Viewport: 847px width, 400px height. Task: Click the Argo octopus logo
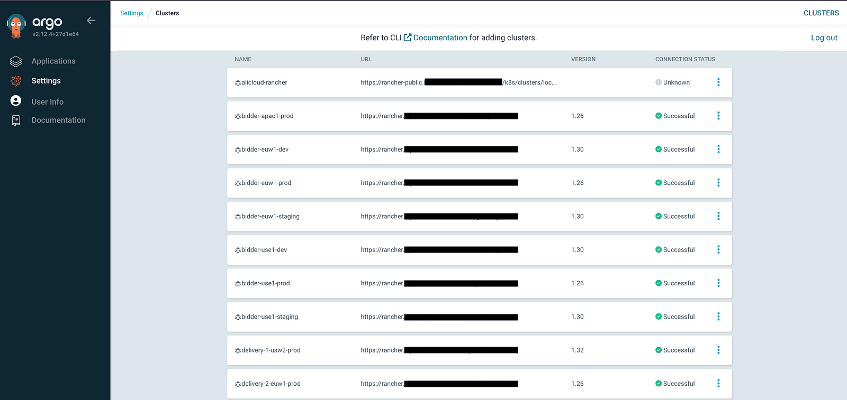click(15, 23)
